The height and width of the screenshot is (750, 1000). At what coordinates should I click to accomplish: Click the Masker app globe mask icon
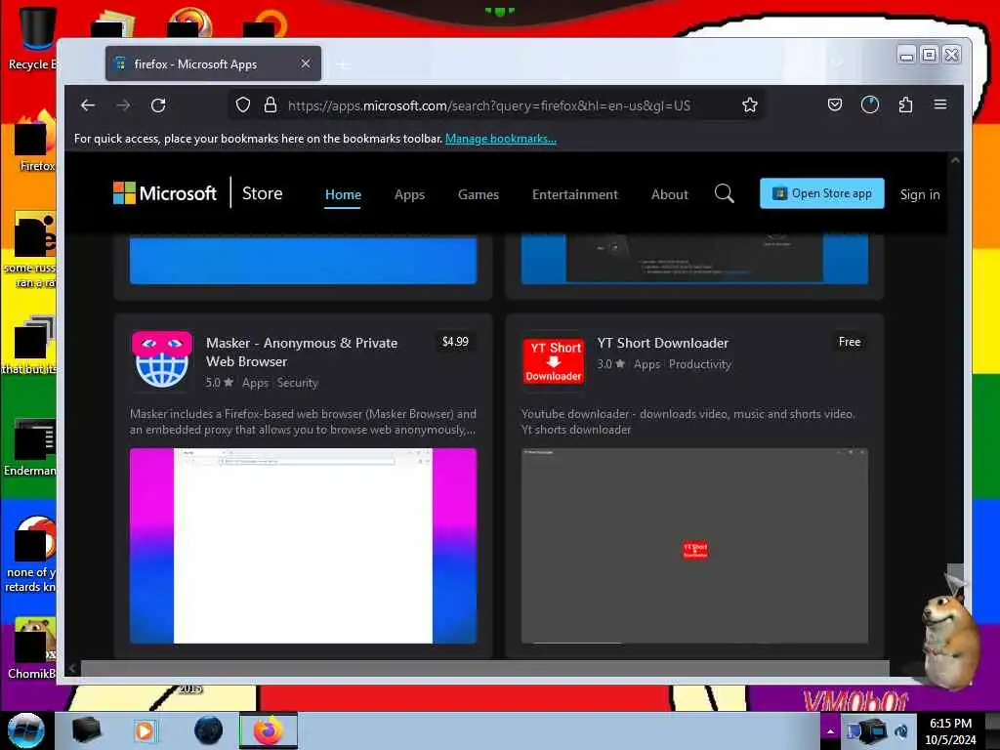click(162, 359)
